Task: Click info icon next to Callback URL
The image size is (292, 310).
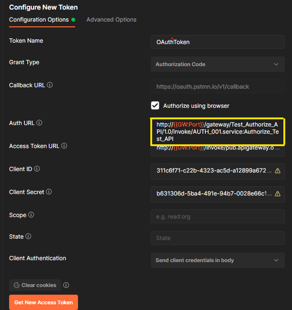Action: click(50, 85)
